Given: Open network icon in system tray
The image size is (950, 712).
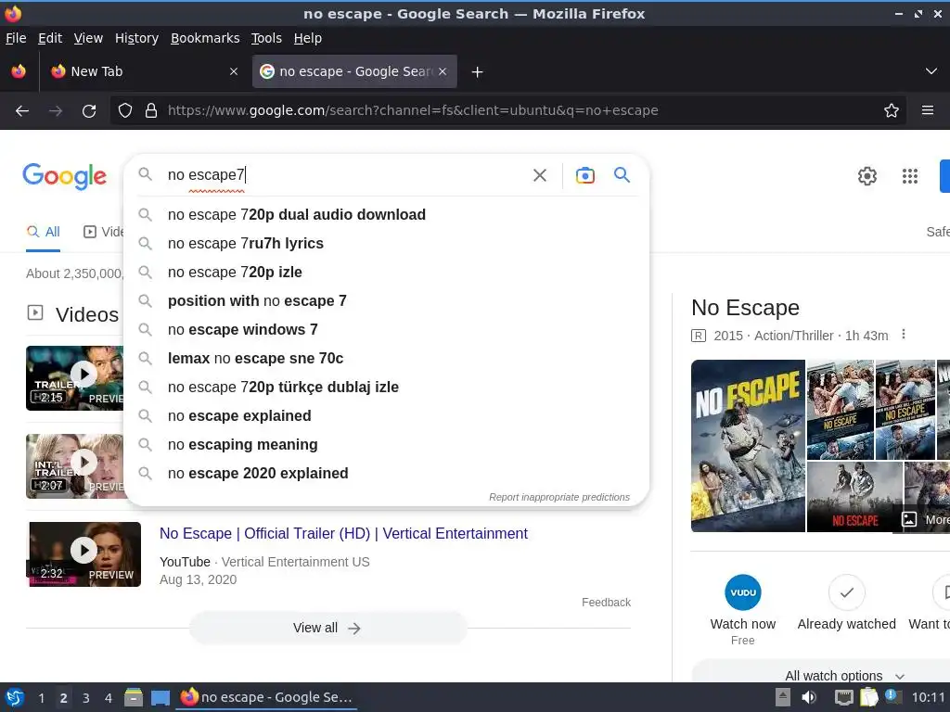Looking at the screenshot, I should point(843,697).
